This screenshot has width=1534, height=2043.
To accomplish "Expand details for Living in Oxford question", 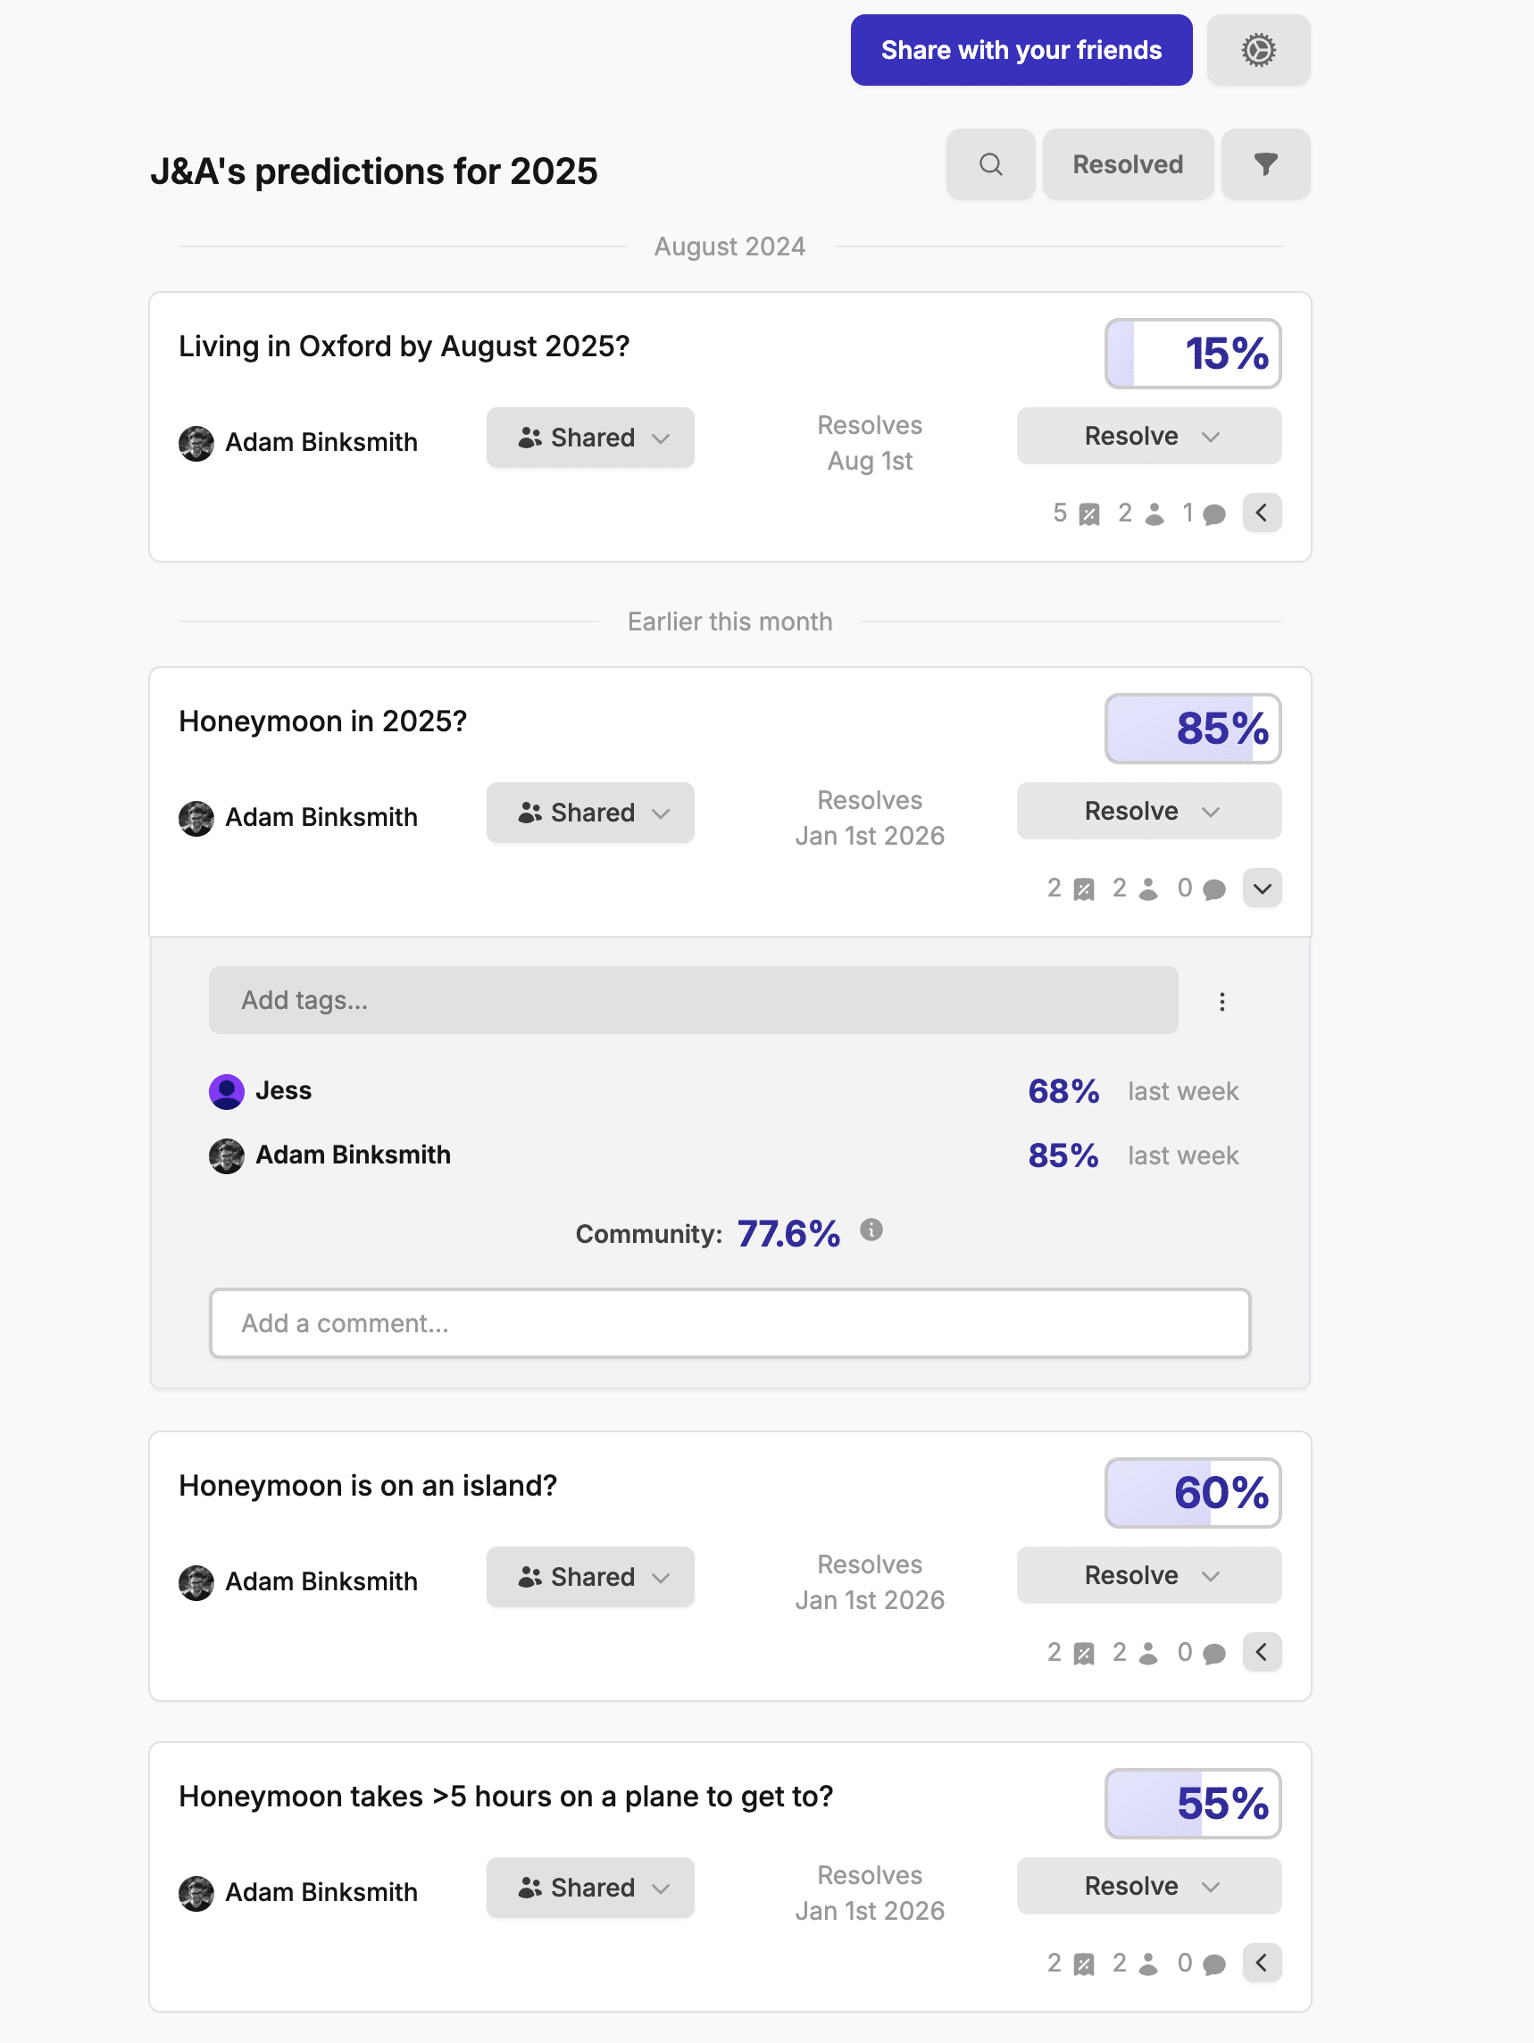I will pyautogui.click(x=1262, y=513).
